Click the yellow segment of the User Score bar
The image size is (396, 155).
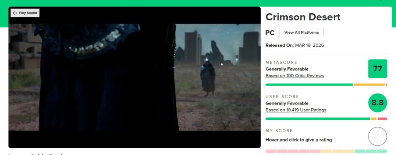(x=374, y=119)
